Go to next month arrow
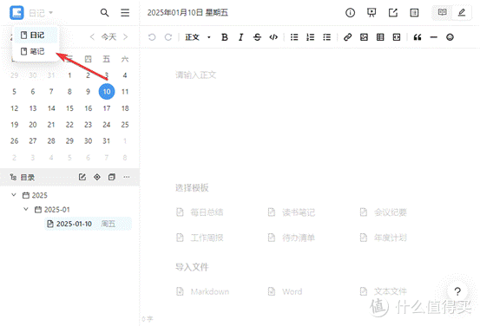The width and height of the screenshot is (480, 326). (126, 37)
